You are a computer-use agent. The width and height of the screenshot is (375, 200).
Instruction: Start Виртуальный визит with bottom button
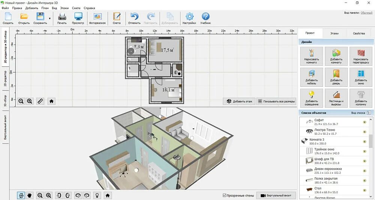point(276,196)
